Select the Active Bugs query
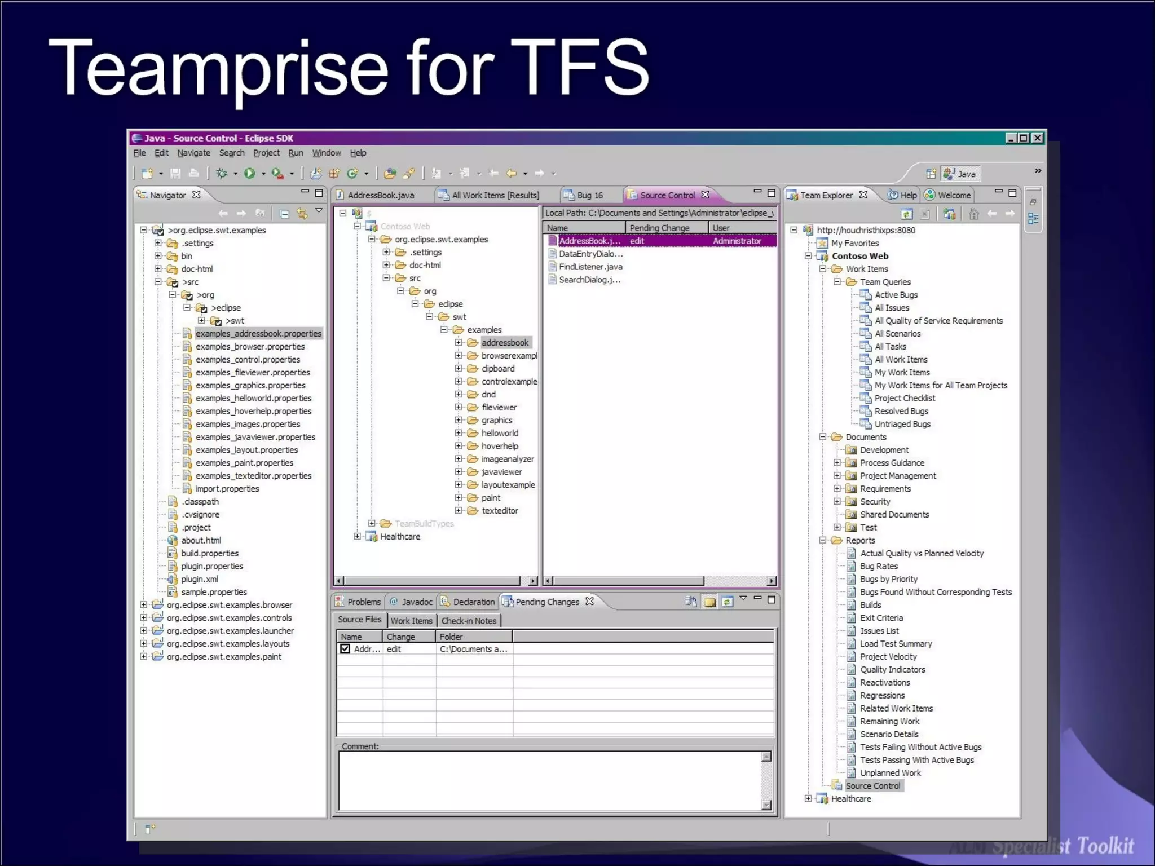The height and width of the screenshot is (866, 1155). click(x=896, y=295)
